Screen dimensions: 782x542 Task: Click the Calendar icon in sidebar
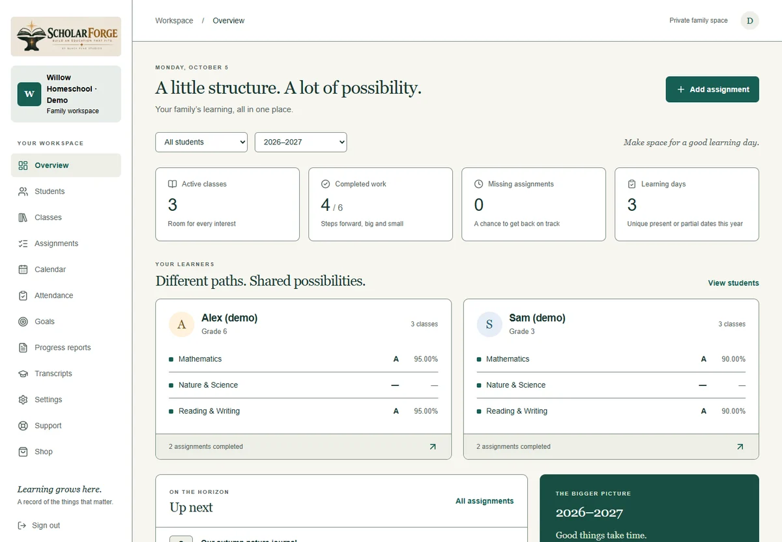pos(23,269)
